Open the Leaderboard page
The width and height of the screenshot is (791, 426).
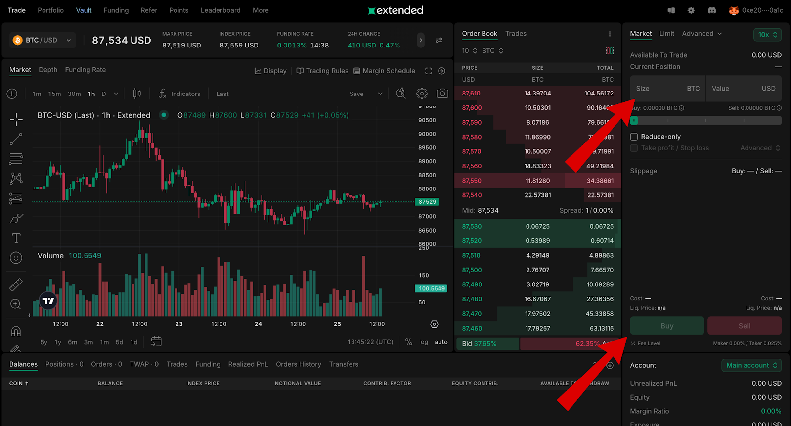coord(220,10)
